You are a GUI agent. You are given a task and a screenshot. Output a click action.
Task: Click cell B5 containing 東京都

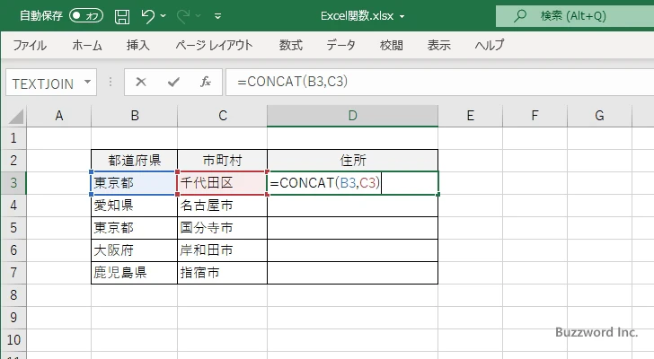click(135, 228)
